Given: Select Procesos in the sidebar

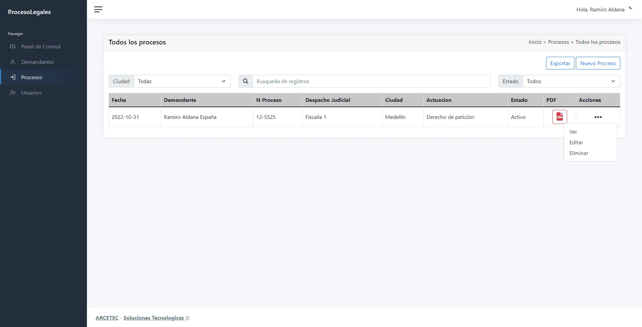Looking at the screenshot, I should 31,77.
